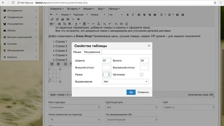Apply superscript formatting
Viewport: 224px width, 126px height.
pos(110,24)
